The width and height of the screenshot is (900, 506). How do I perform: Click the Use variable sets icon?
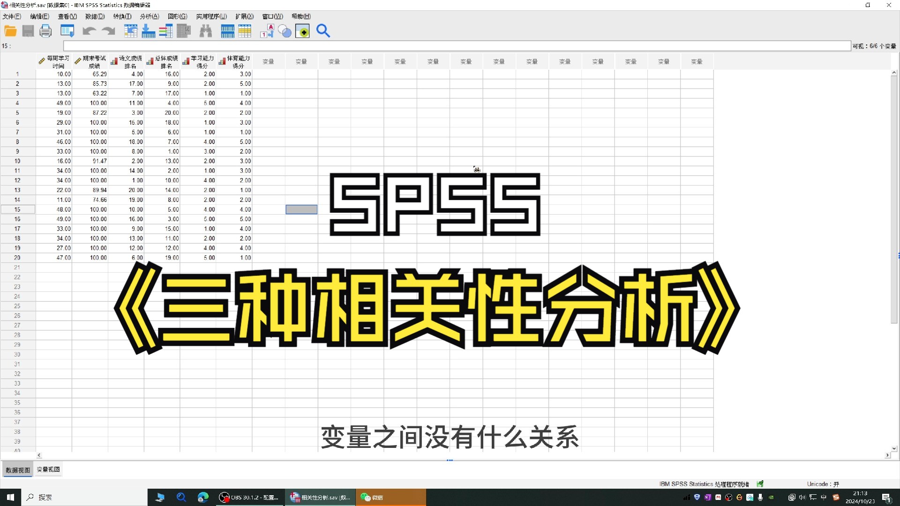tap(285, 31)
